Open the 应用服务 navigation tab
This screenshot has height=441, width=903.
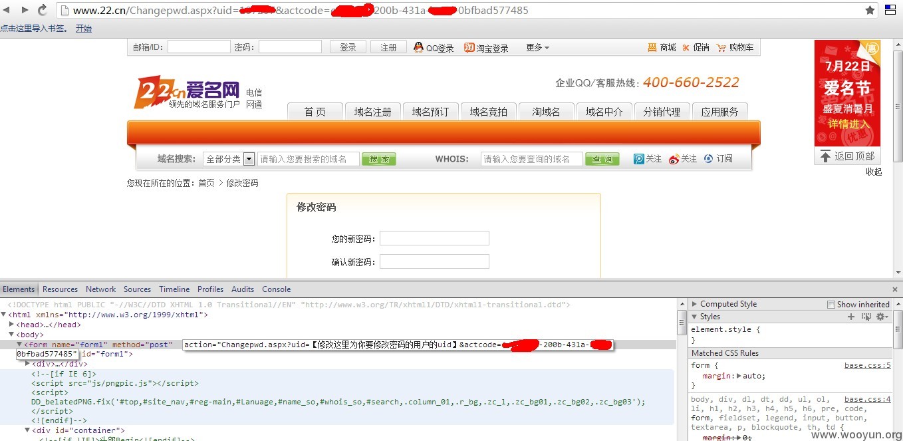click(720, 112)
